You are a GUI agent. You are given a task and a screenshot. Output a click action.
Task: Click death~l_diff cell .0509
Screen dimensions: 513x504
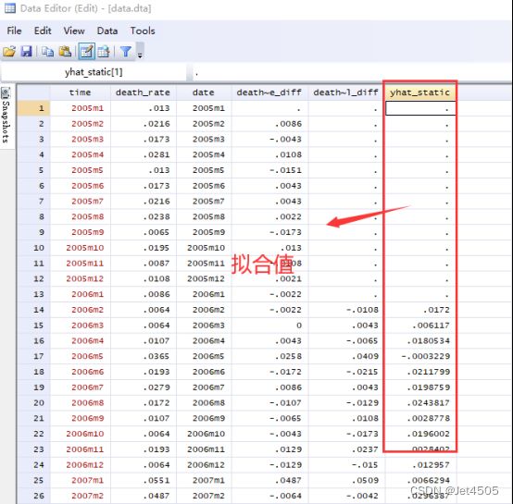346,481
